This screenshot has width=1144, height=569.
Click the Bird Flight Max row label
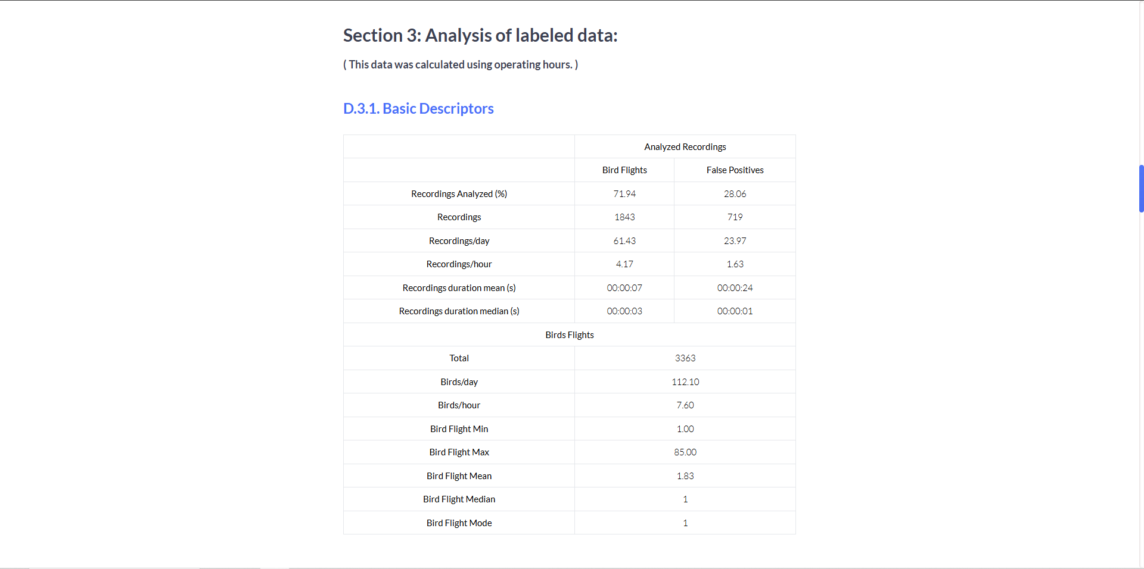459,452
